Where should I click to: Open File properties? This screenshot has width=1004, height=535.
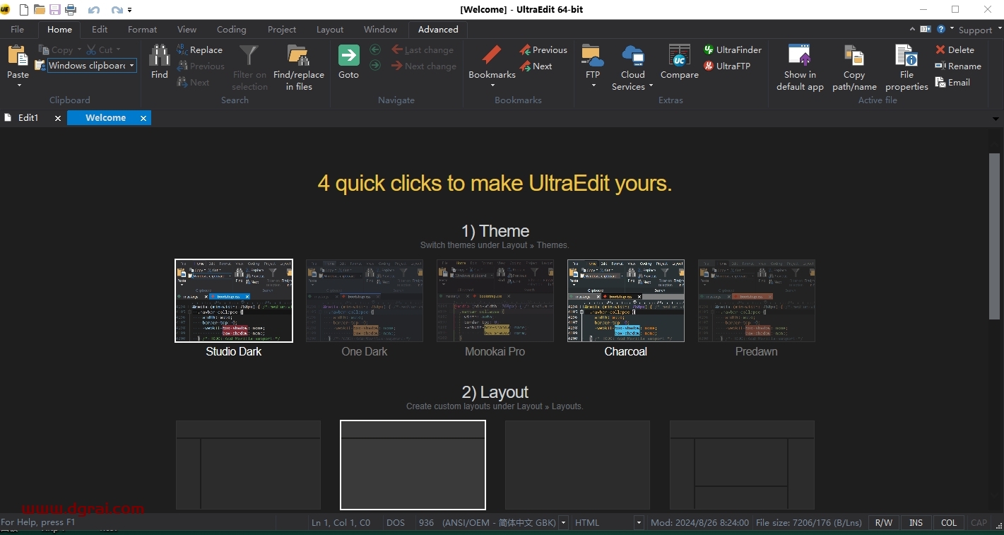pos(906,57)
